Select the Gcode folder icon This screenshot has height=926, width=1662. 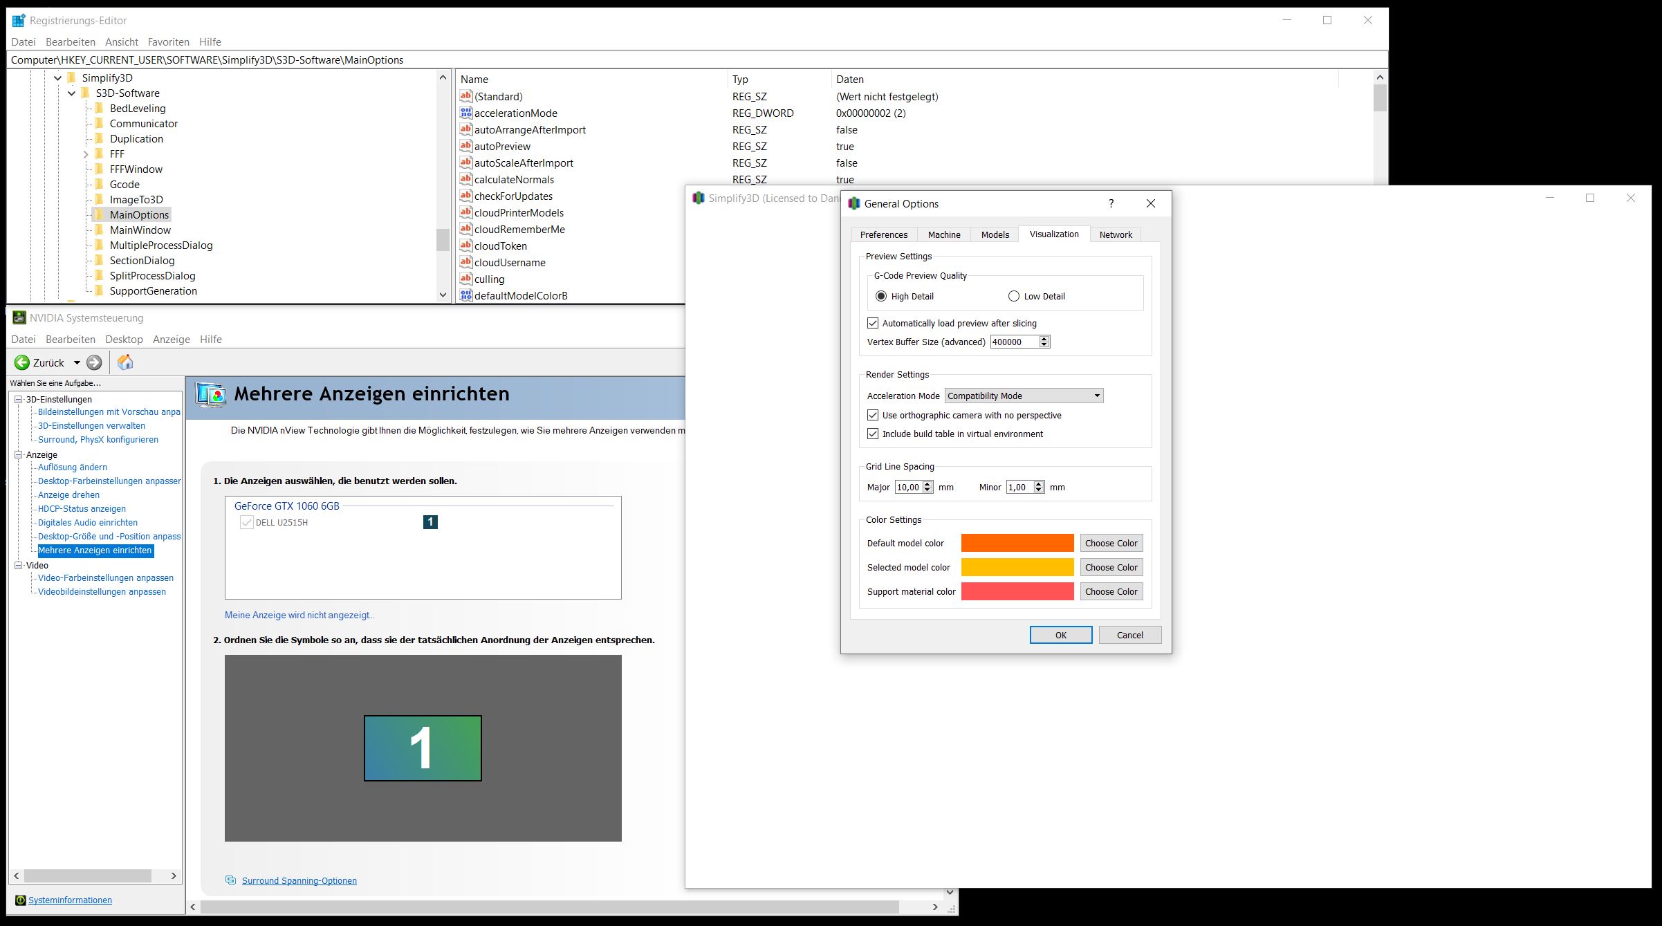pyautogui.click(x=99, y=184)
